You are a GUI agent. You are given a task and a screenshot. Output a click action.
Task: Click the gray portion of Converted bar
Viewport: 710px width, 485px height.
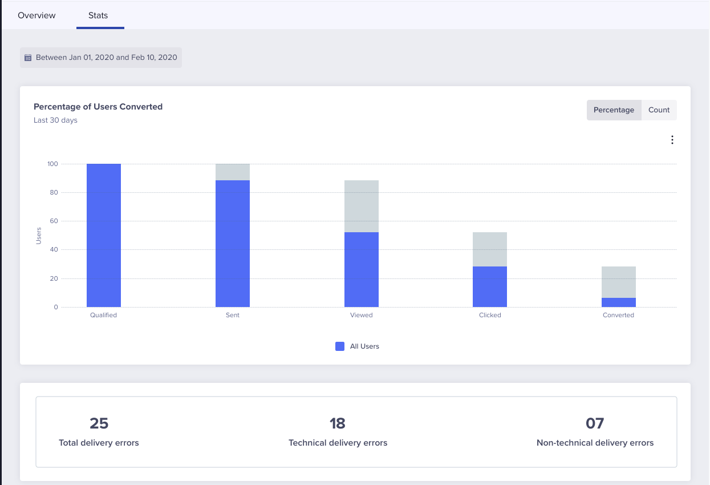(x=619, y=282)
